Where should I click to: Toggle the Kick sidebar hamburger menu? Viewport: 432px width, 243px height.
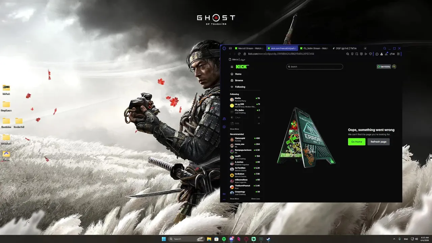pos(232,67)
